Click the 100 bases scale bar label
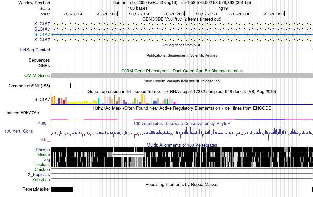The height and width of the screenshot is (197, 313). click(x=137, y=8)
